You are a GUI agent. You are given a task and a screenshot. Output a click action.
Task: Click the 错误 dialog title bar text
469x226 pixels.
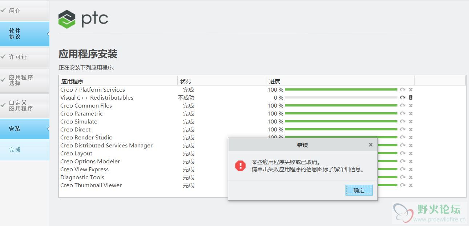pos(303,145)
